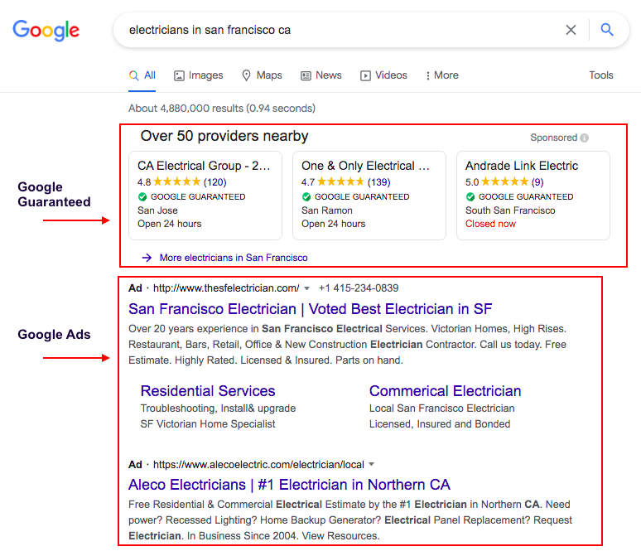Select the All tab
The width and height of the screenshot is (641, 556).
click(x=142, y=75)
